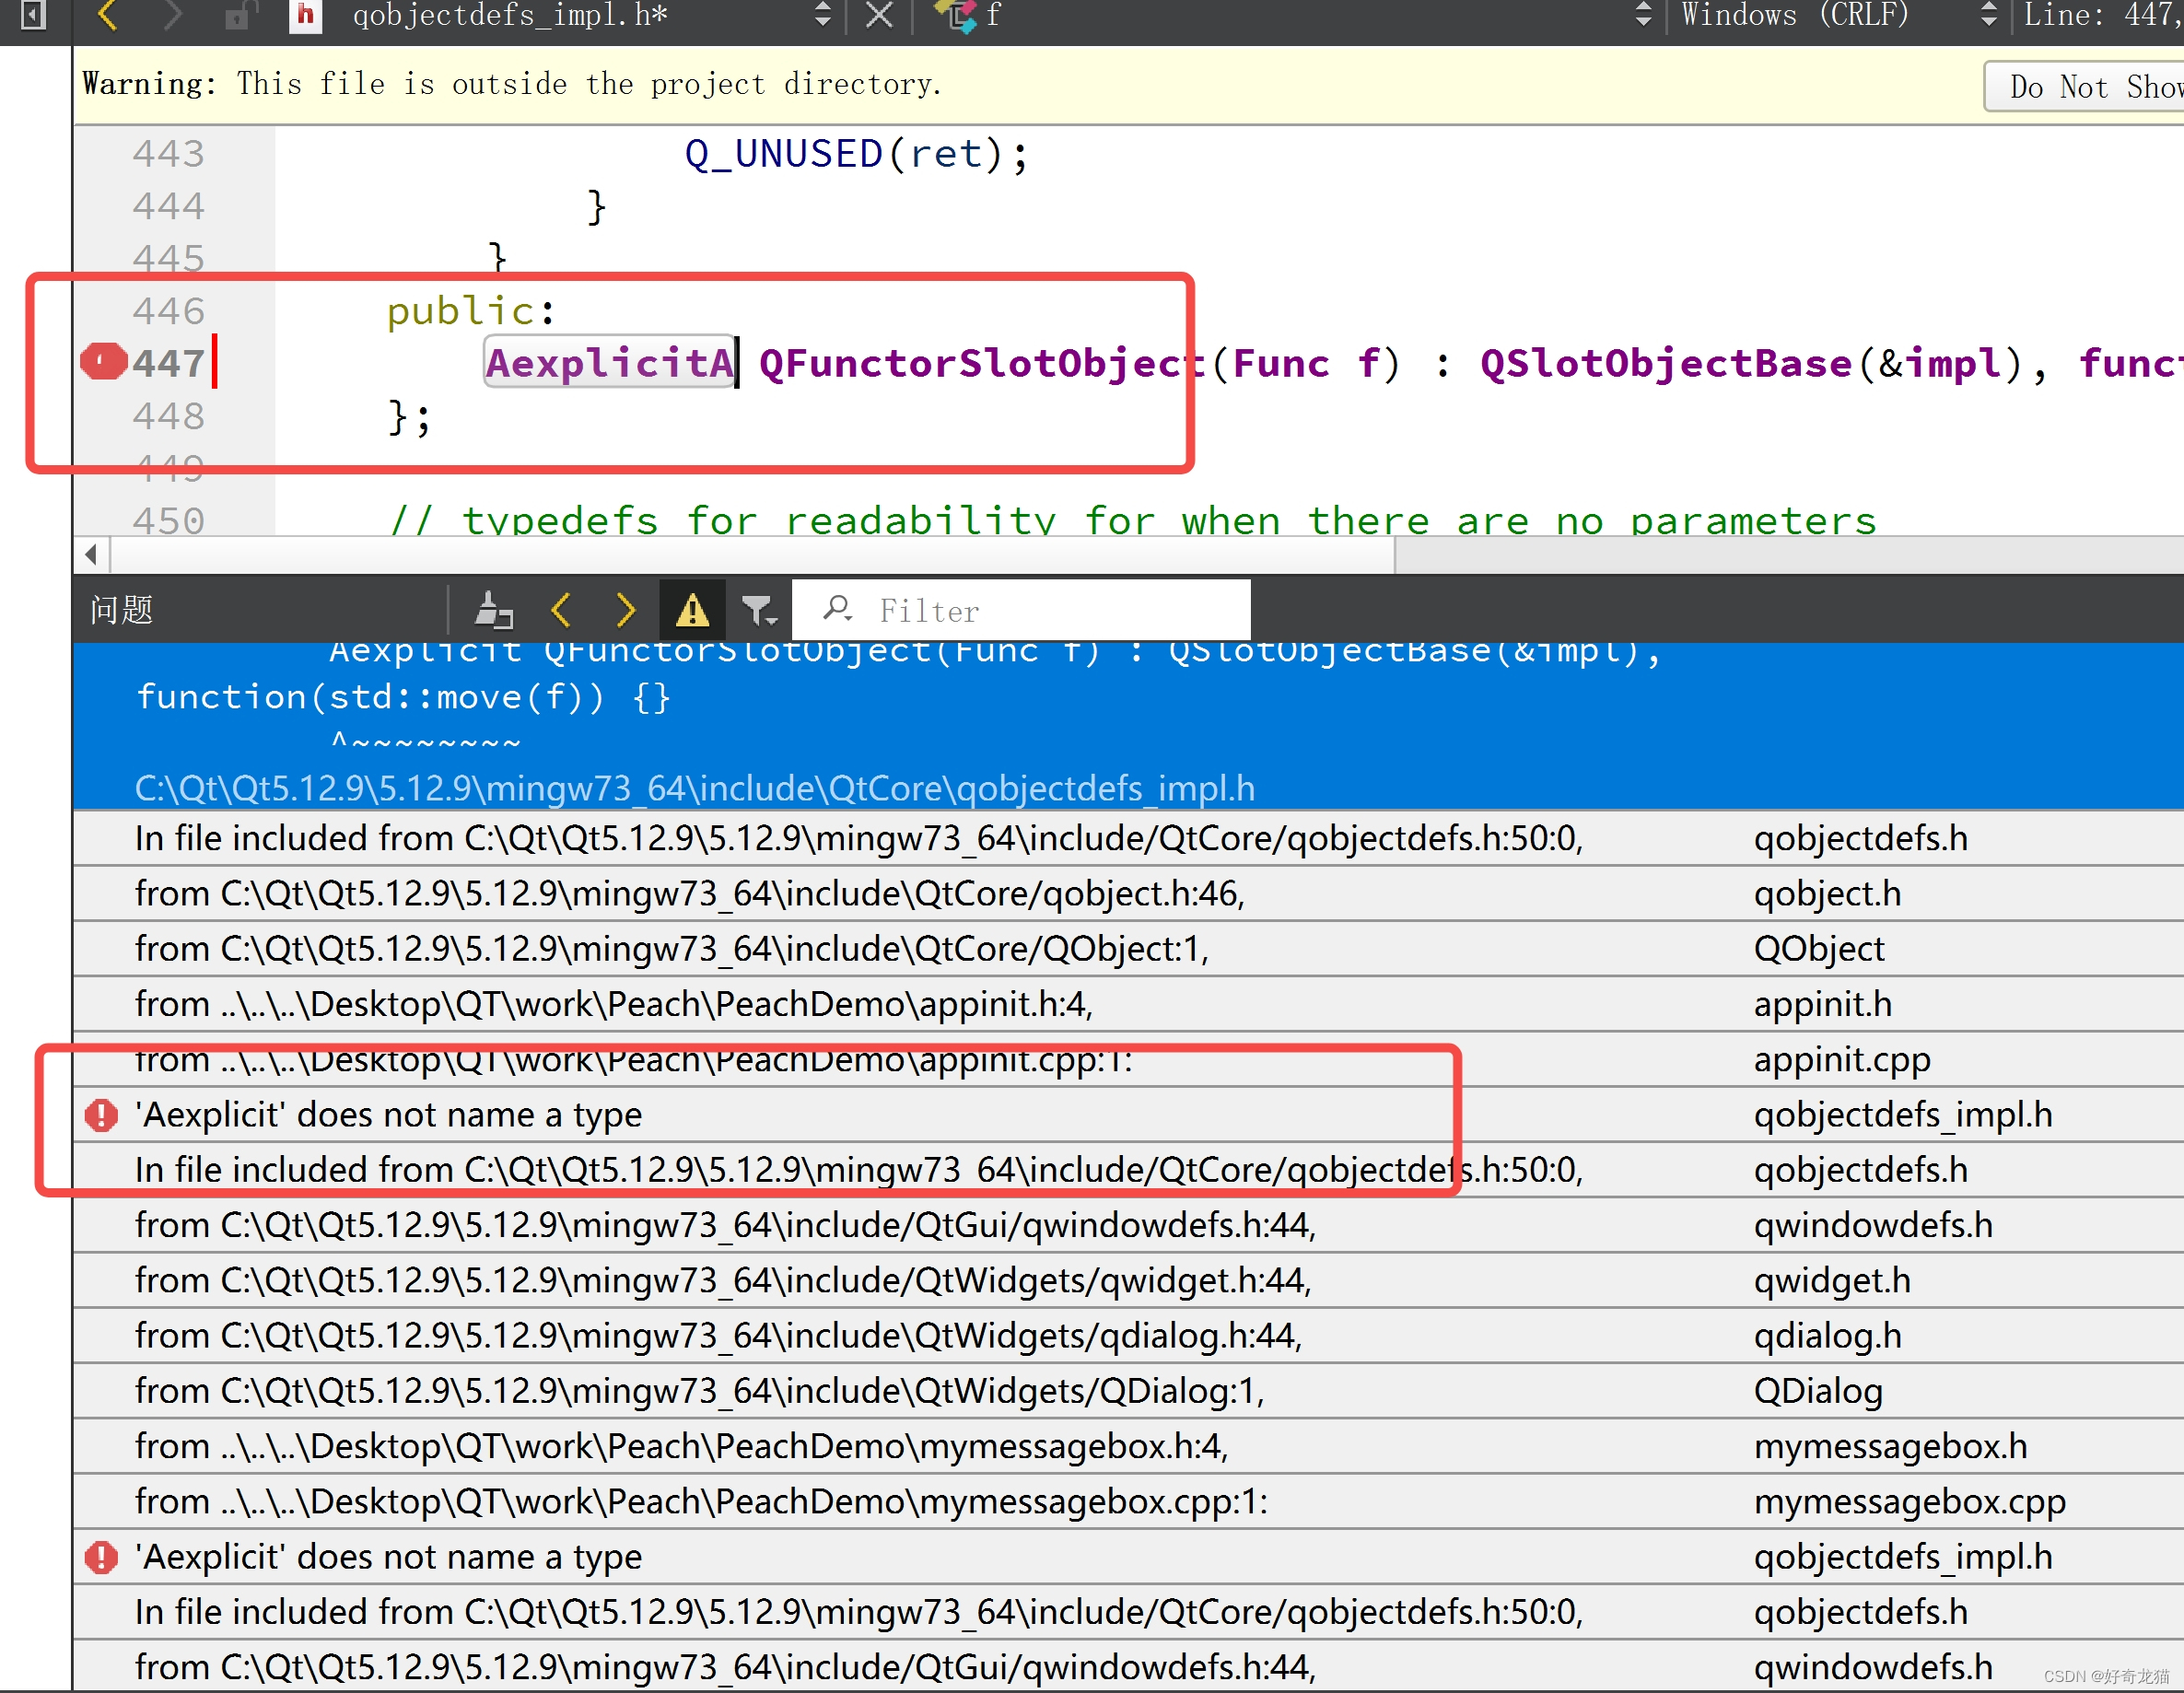Viewport: 2184px width, 1693px height.
Task: Select third 'included from qobjectdefs.h:50:0' row
Action: pyautogui.click(x=1128, y=1612)
